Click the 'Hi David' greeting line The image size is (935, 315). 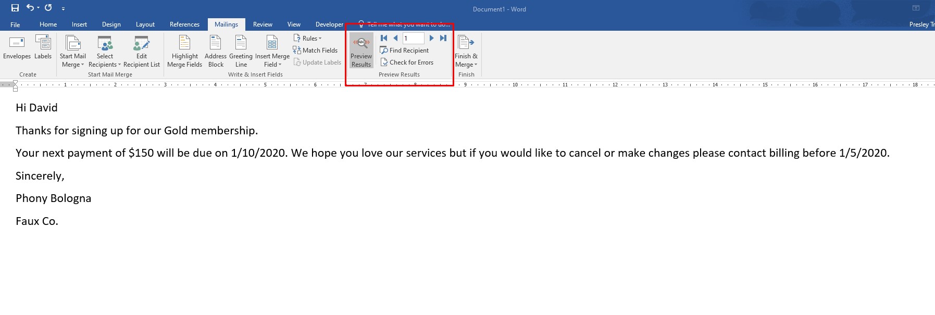pos(36,108)
